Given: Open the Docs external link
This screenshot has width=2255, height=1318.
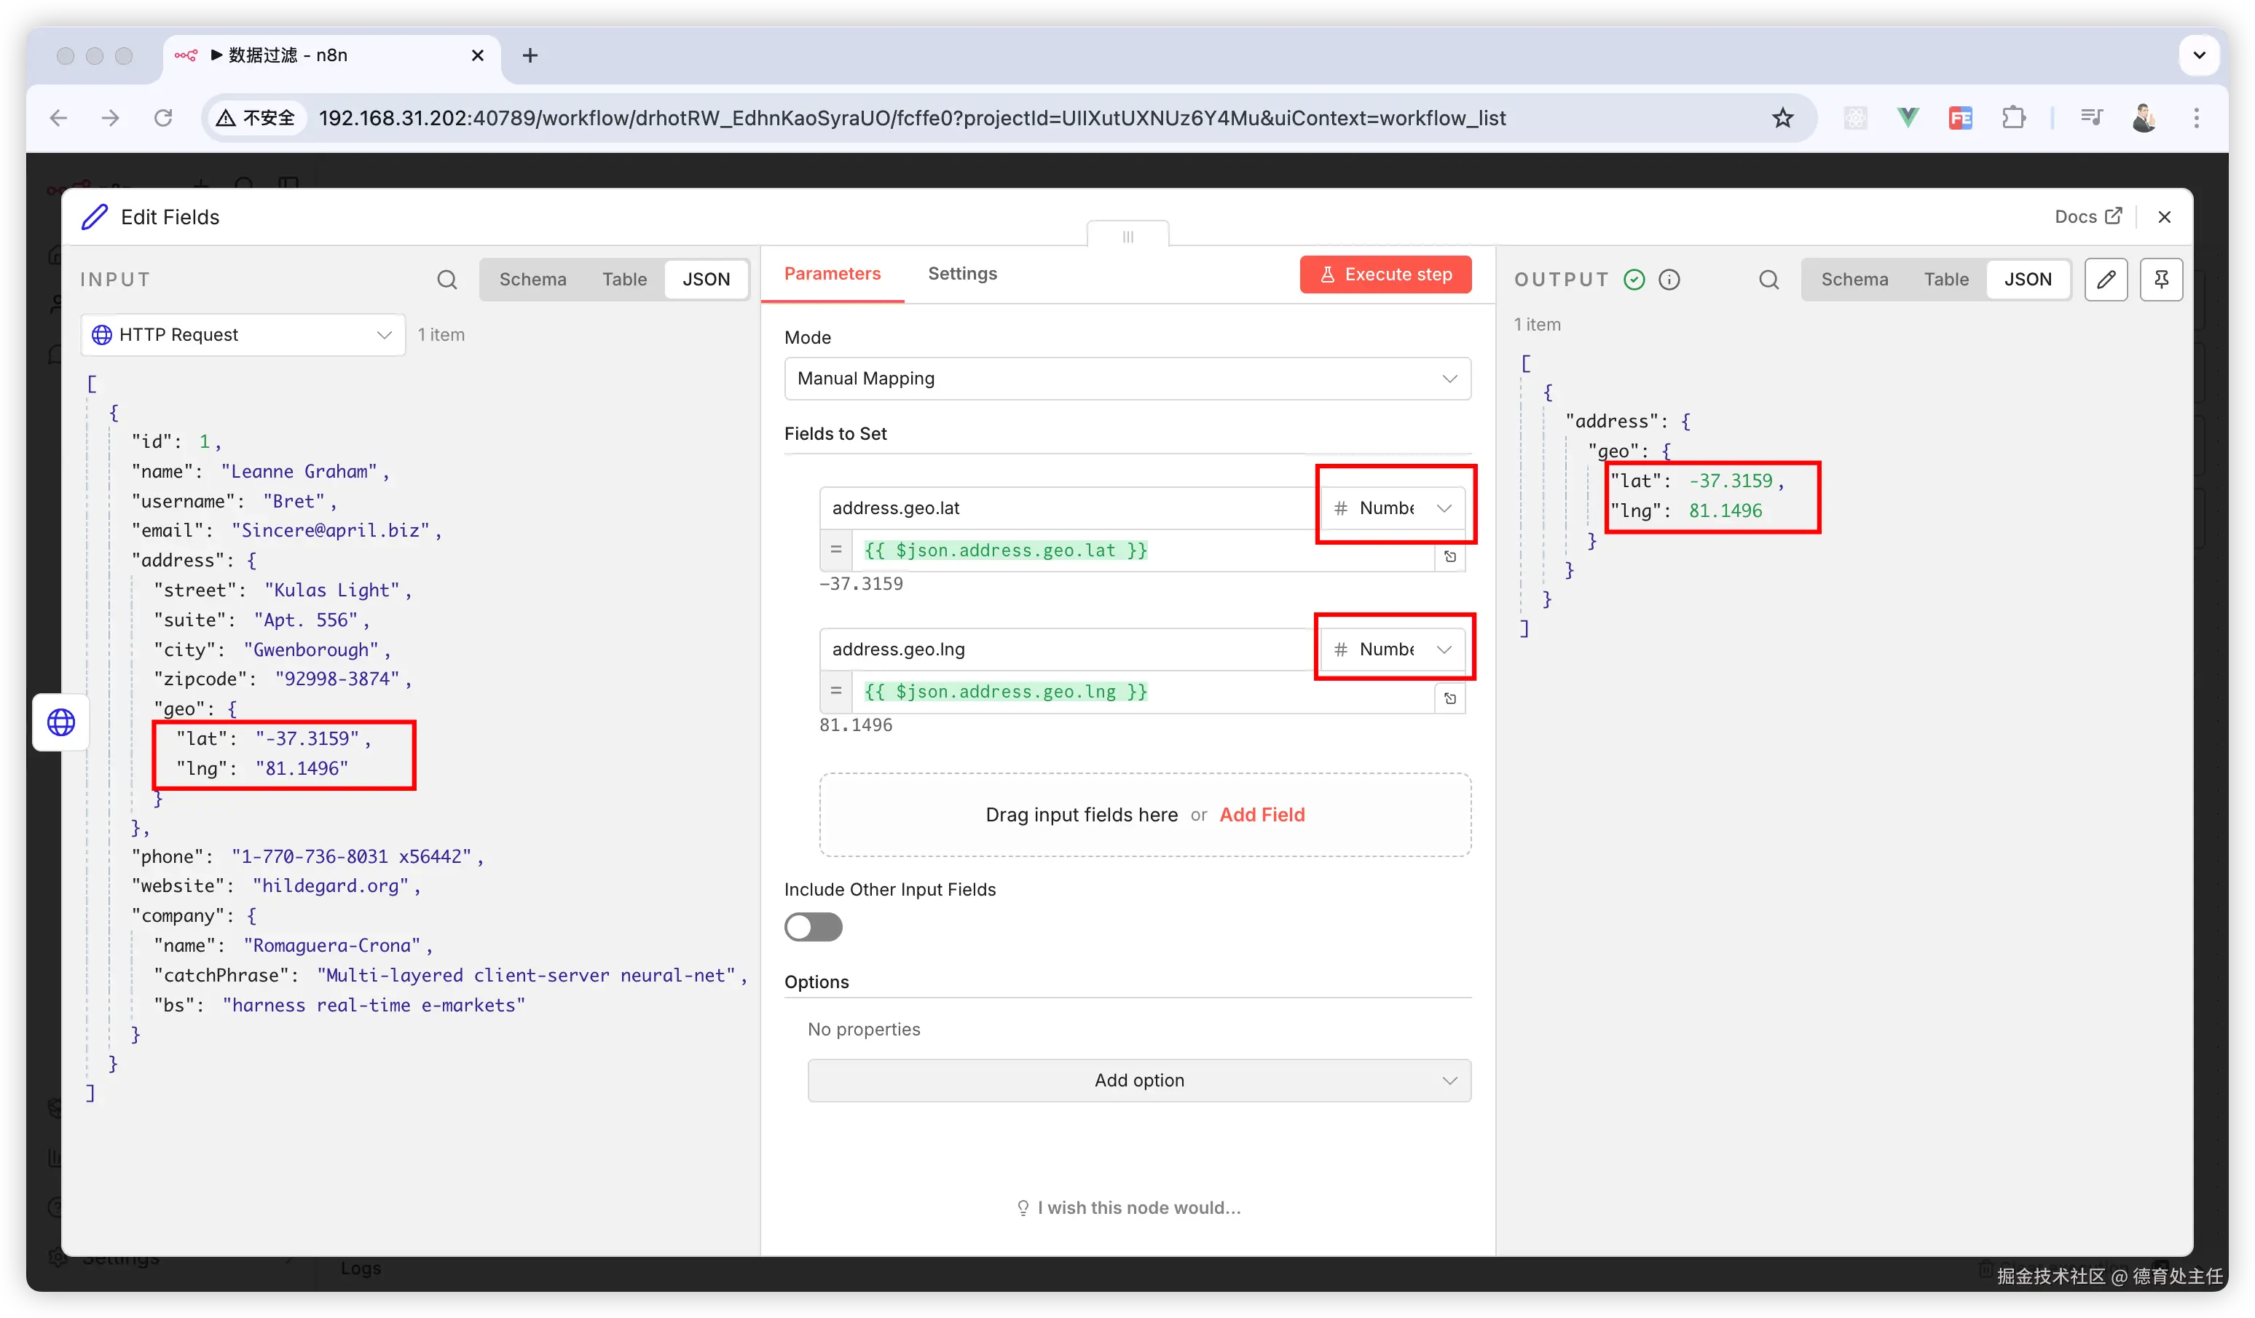Looking at the screenshot, I should coord(2087,216).
